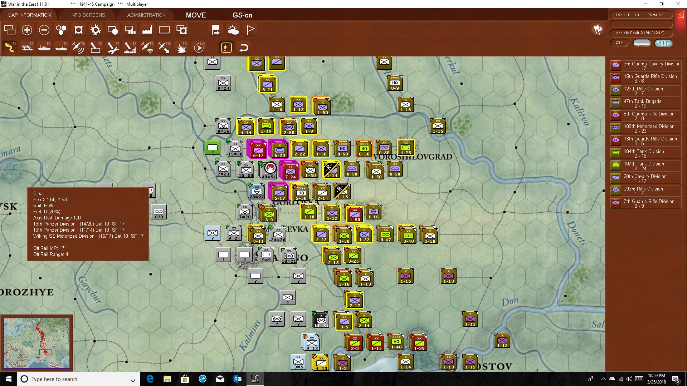Click the overlapping windows hotkey icon
This screenshot has width=687, height=386.
tap(10, 30)
